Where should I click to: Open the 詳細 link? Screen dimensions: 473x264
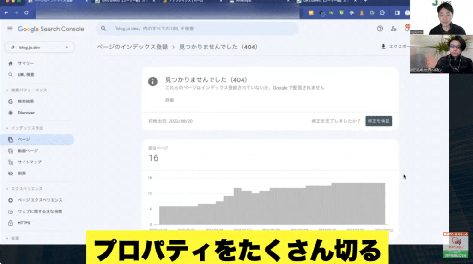170,100
